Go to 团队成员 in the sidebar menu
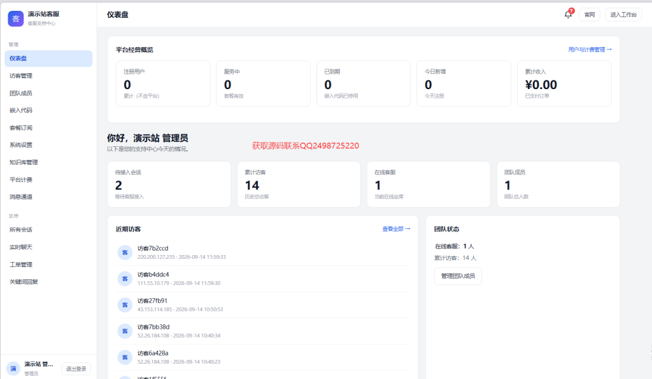 pos(48,93)
